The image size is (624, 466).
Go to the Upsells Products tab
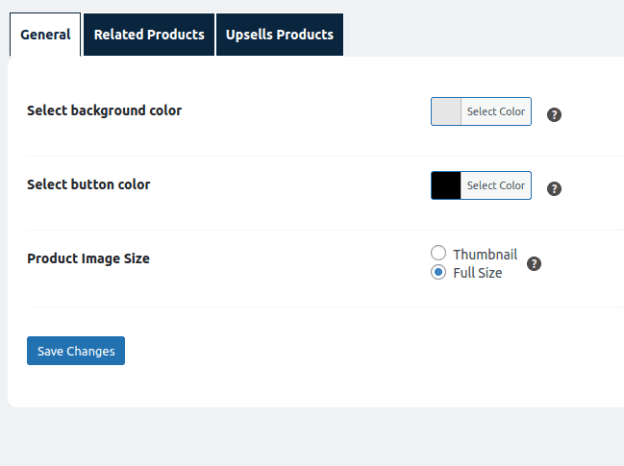tap(280, 35)
